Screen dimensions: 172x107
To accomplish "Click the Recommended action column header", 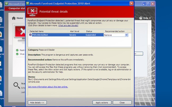I will pos(116,31).
